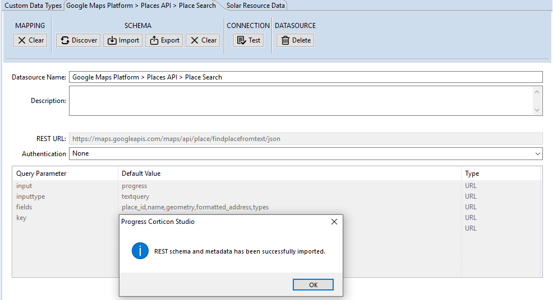Viewport: 553px width, 300px height.
Task: Select the 'fields' query parameter row
Action: pos(276,207)
